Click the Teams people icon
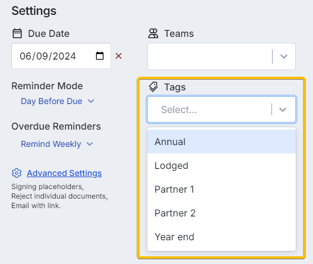This screenshot has width=313, height=264. pos(153,33)
